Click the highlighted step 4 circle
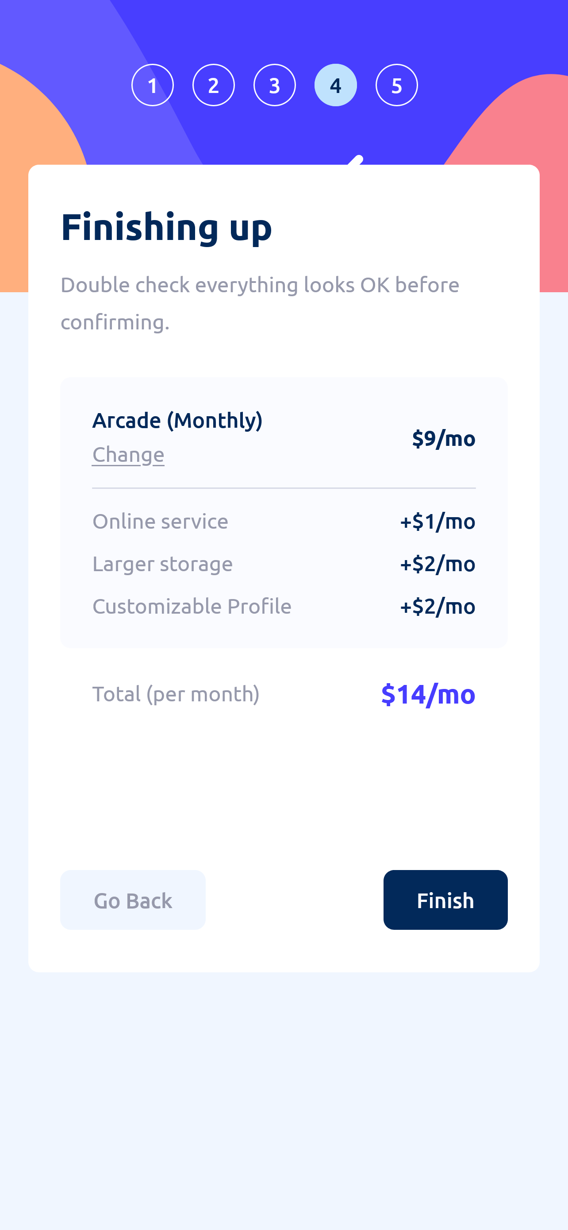 336,85
